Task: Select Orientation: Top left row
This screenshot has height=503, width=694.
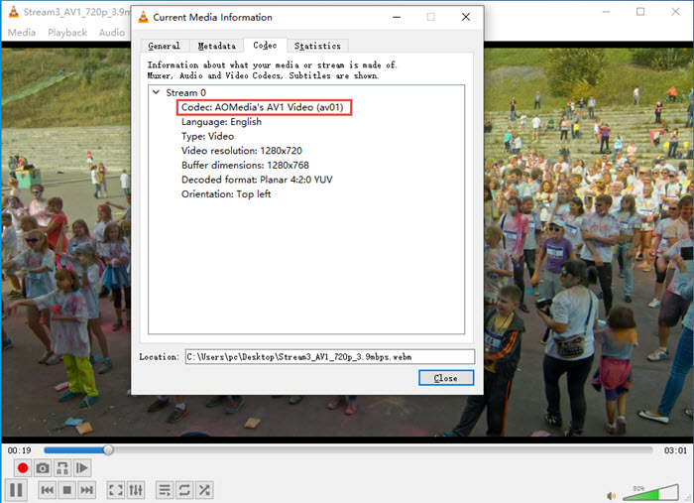Action: pyautogui.click(x=226, y=194)
